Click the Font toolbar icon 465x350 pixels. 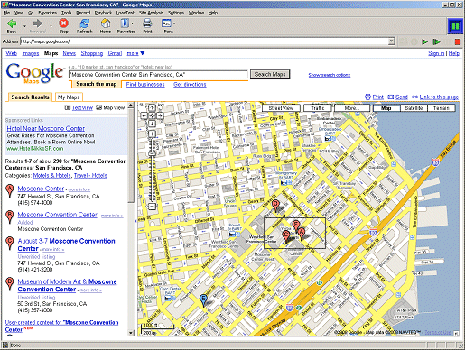[x=166, y=23]
